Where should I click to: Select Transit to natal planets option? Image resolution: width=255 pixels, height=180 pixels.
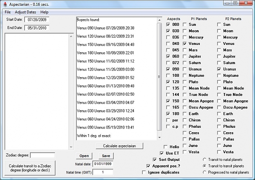(204, 160)
